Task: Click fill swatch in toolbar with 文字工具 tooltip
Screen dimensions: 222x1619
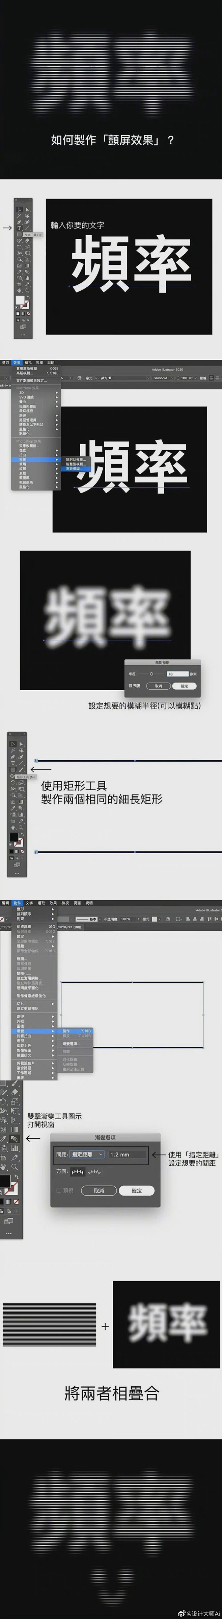Action: point(20,301)
